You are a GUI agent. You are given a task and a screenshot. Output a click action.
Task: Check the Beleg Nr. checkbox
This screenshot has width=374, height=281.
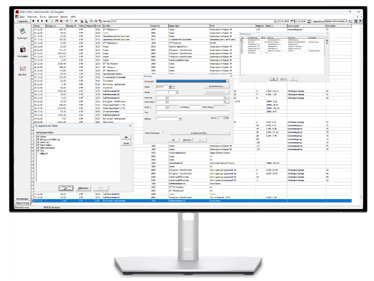click(x=38, y=153)
